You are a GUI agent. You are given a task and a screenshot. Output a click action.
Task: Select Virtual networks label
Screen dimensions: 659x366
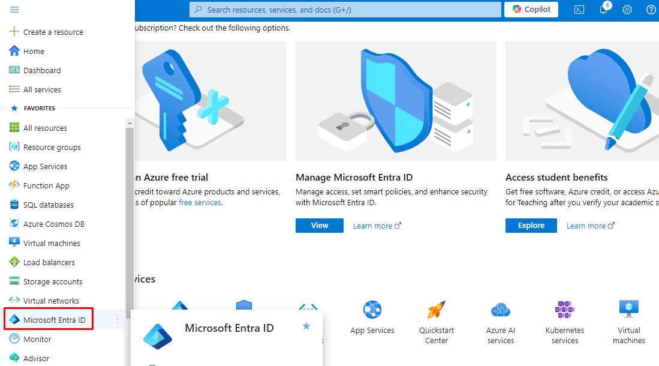[x=52, y=301]
